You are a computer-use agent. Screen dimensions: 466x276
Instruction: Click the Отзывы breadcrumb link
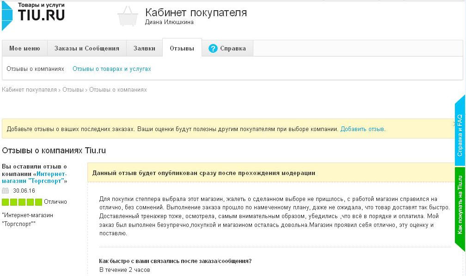[x=73, y=90]
